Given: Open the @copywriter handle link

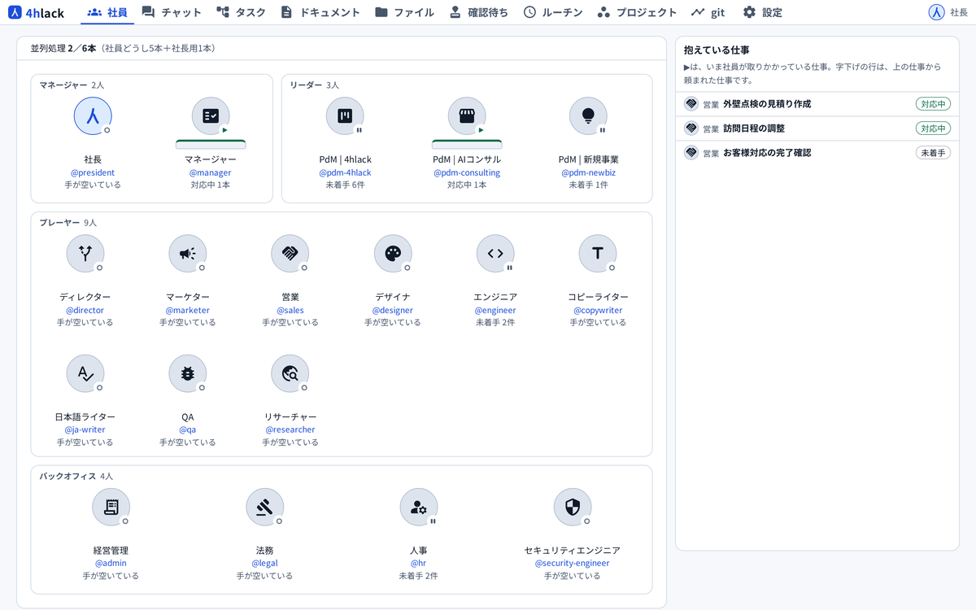Looking at the screenshot, I should tap(598, 310).
